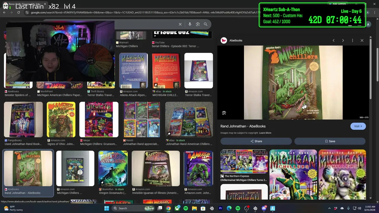Open Northern Express Chillermania related image

click(244, 166)
